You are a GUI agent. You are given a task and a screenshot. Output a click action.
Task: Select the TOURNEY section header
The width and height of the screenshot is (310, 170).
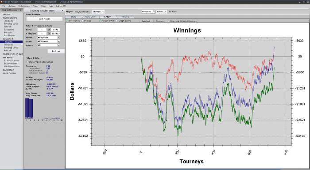pos(8,39)
